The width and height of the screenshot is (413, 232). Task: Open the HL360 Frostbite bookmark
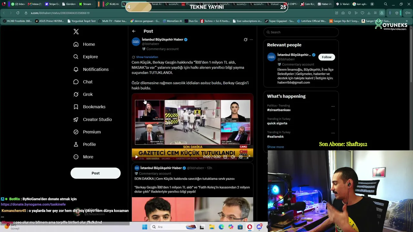17,21
